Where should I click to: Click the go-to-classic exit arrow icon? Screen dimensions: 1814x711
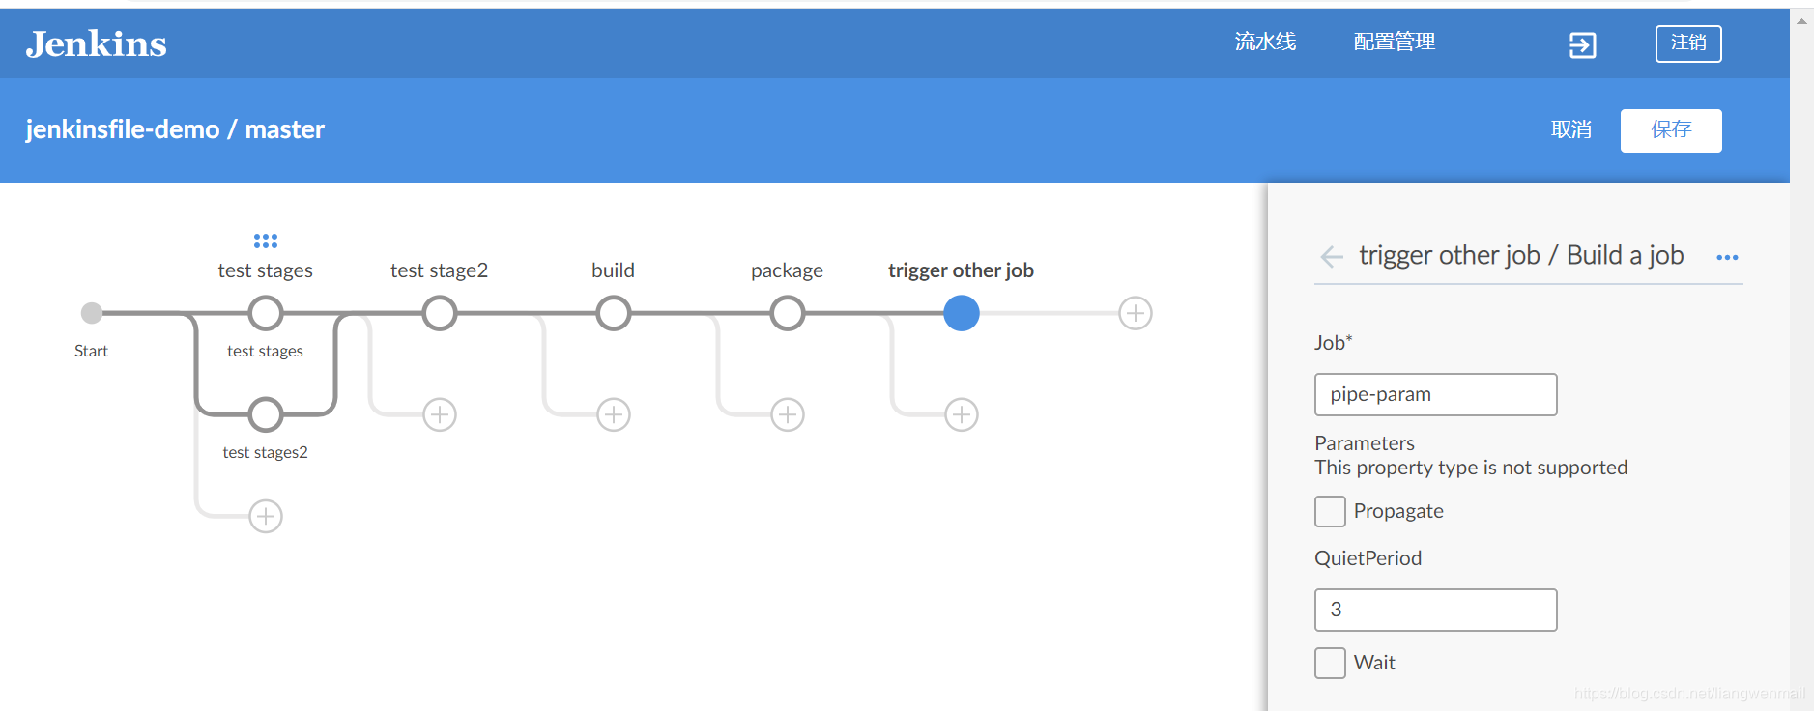pyautogui.click(x=1582, y=44)
